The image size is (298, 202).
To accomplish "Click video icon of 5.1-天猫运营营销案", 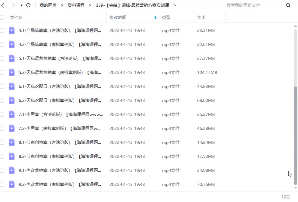I will (x=11, y=58).
